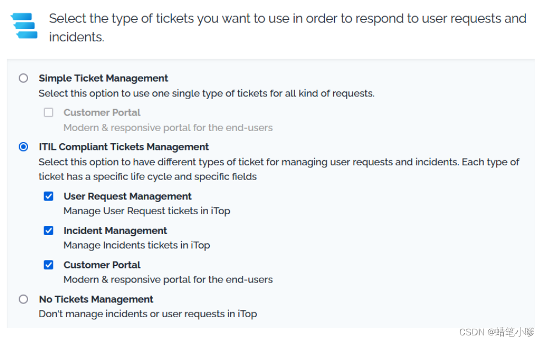Image resolution: width=543 pixels, height=342 pixels.
Task: Click the greyed Customer Portal label under Simple
Action: (102, 112)
